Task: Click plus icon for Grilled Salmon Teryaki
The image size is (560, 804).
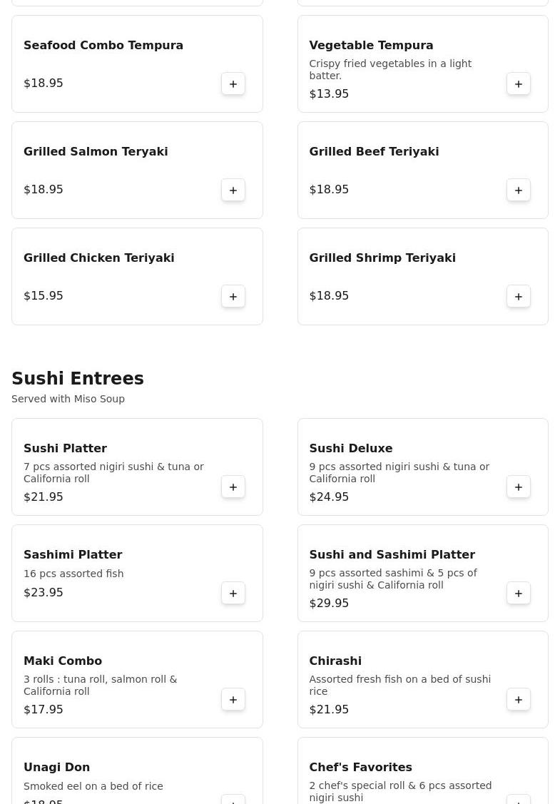Action: click(233, 190)
